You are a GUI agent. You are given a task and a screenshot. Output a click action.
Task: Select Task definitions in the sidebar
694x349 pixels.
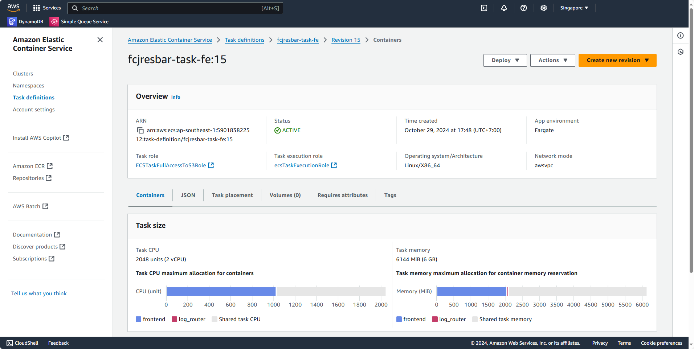tap(33, 98)
